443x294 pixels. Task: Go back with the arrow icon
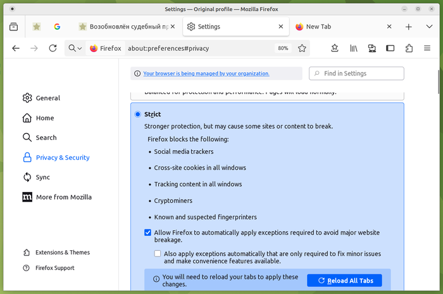[16, 48]
